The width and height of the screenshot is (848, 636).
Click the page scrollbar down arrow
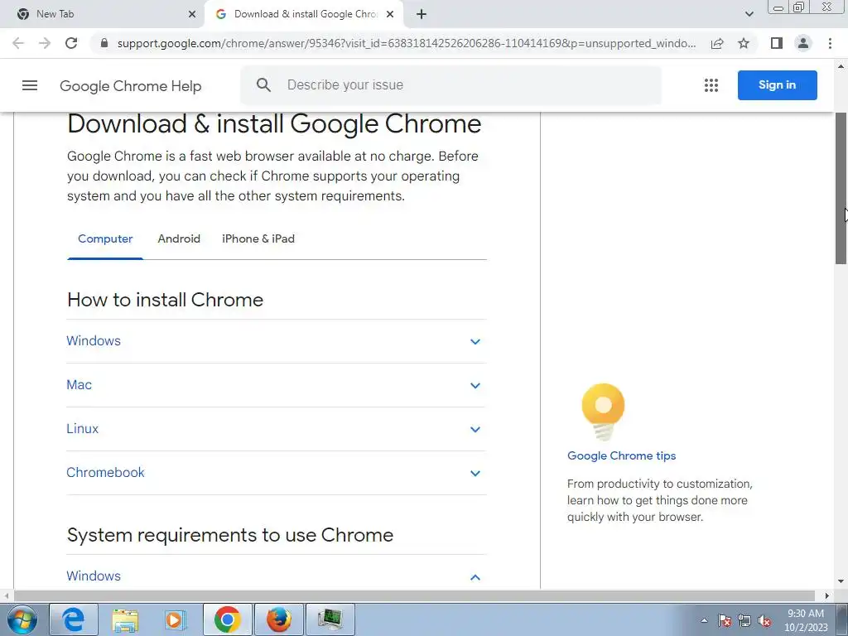point(841,581)
